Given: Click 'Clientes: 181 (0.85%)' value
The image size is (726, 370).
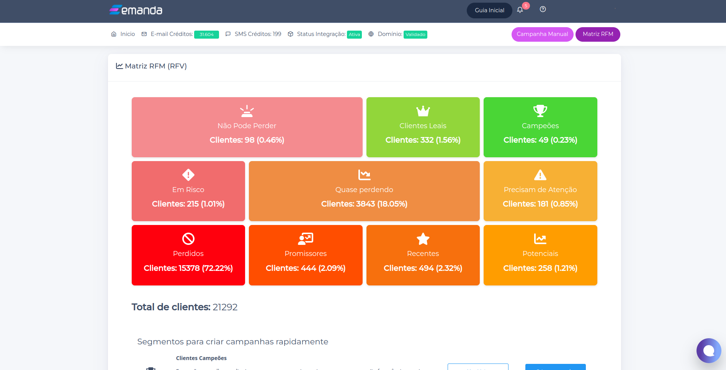Looking at the screenshot, I should pyautogui.click(x=540, y=204).
